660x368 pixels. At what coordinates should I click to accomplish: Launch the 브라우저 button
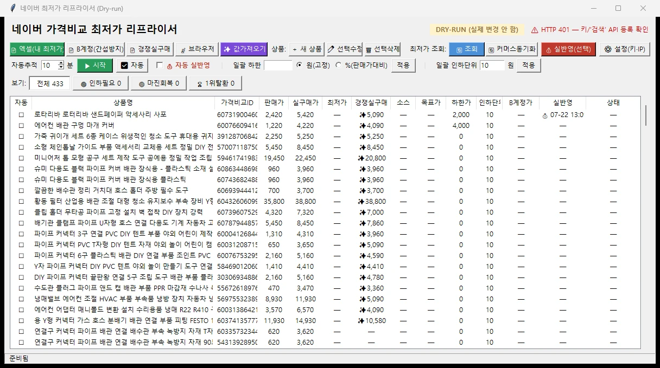tap(197, 49)
